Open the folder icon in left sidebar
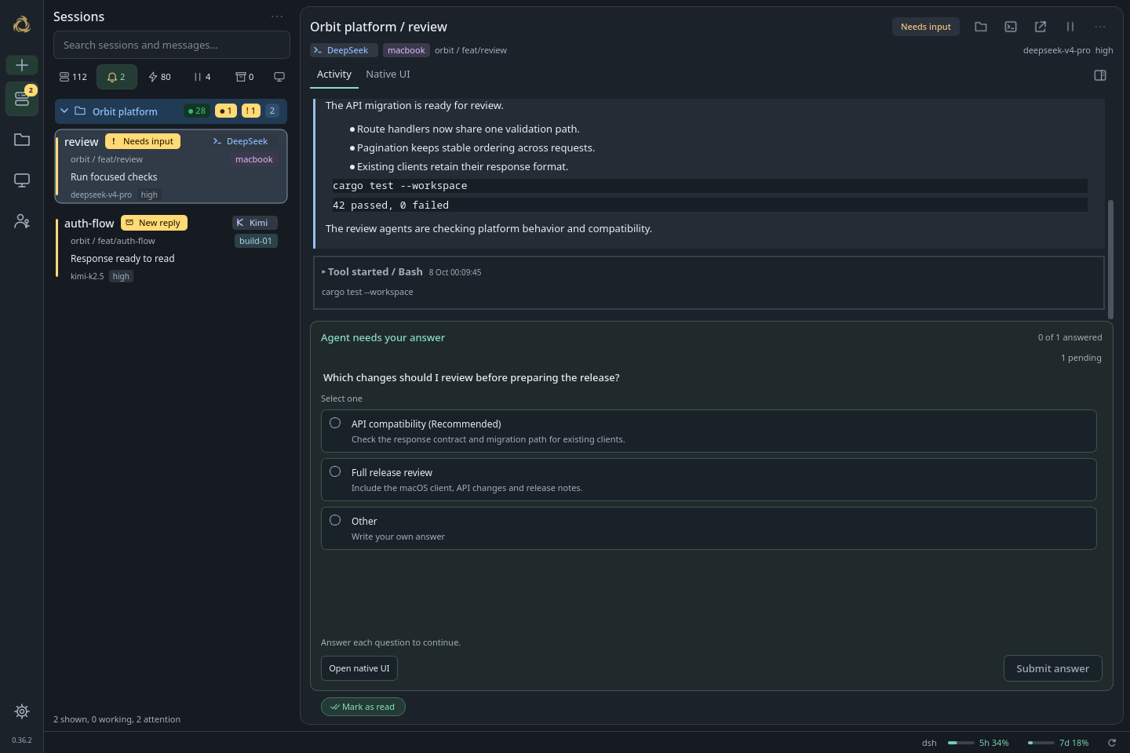Screen dimensions: 1130x753 tap(22, 140)
